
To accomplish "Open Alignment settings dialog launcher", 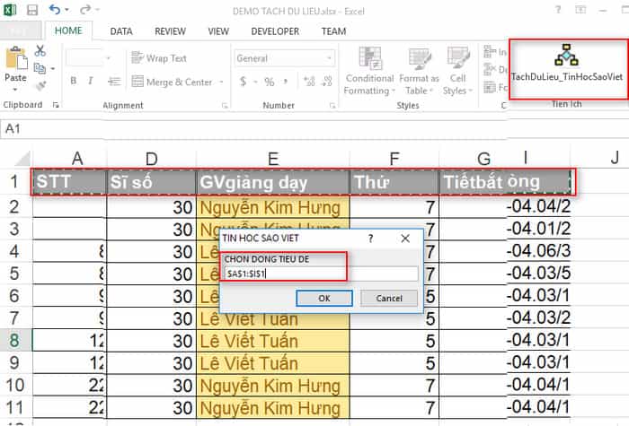I will click(x=225, y=106).
